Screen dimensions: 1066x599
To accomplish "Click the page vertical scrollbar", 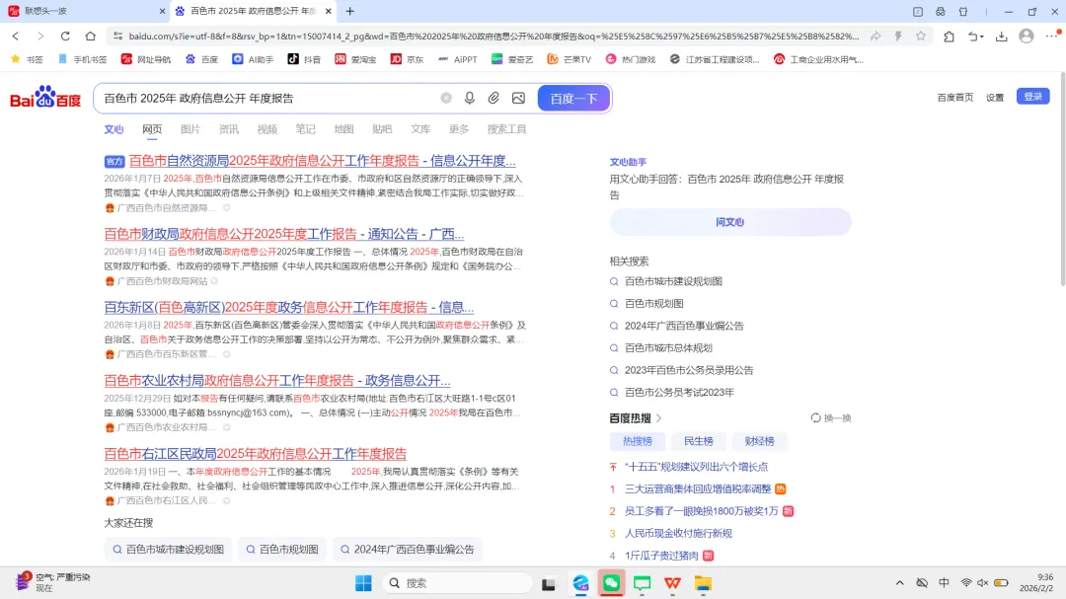I will click(x=1063, y=179).
